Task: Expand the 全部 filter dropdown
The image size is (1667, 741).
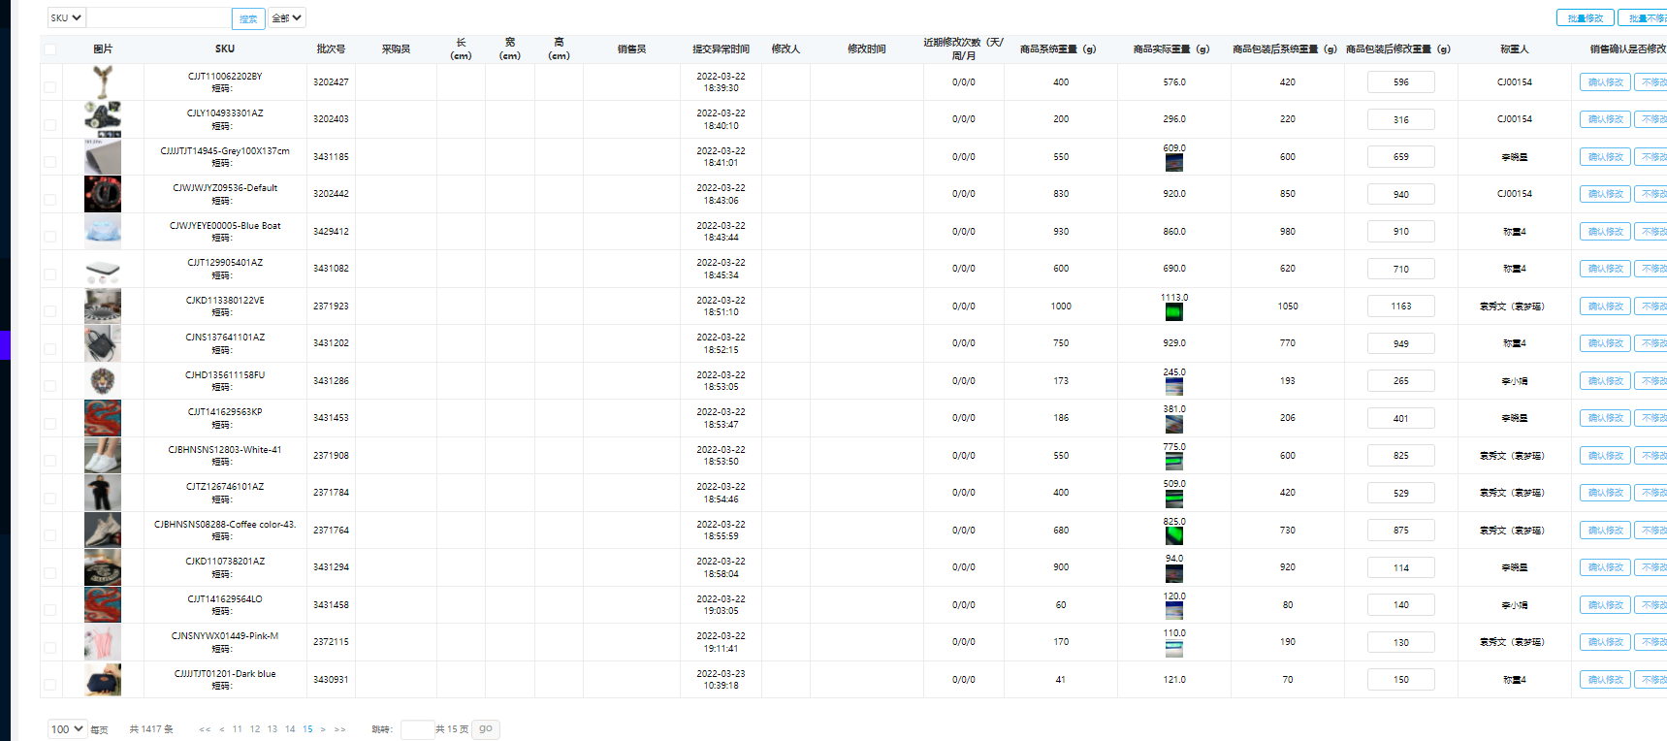Action: (286, 17)
